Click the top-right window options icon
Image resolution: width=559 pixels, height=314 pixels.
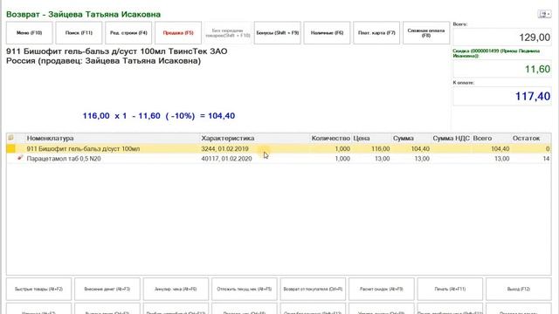pos(544,14)
